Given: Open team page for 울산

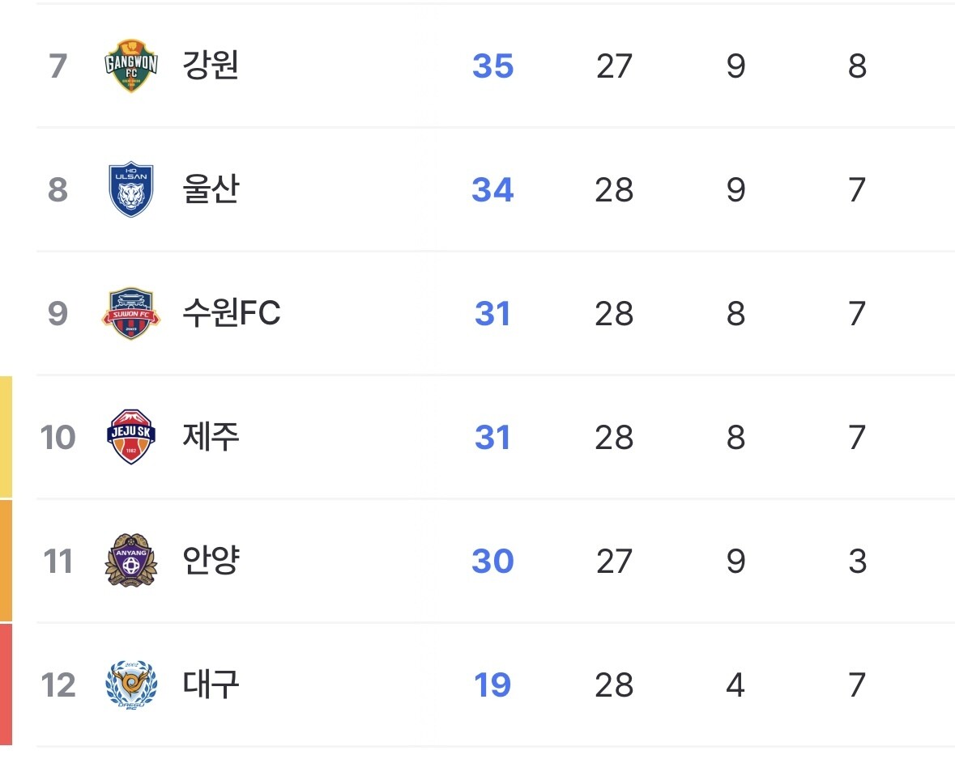Looking at the screenshot, I should click(211, 189).
